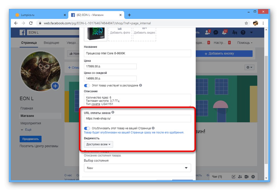Click the Название input field
Image resolution: width=279 pixels, height=191 pixels.
[x=137, y=53]
